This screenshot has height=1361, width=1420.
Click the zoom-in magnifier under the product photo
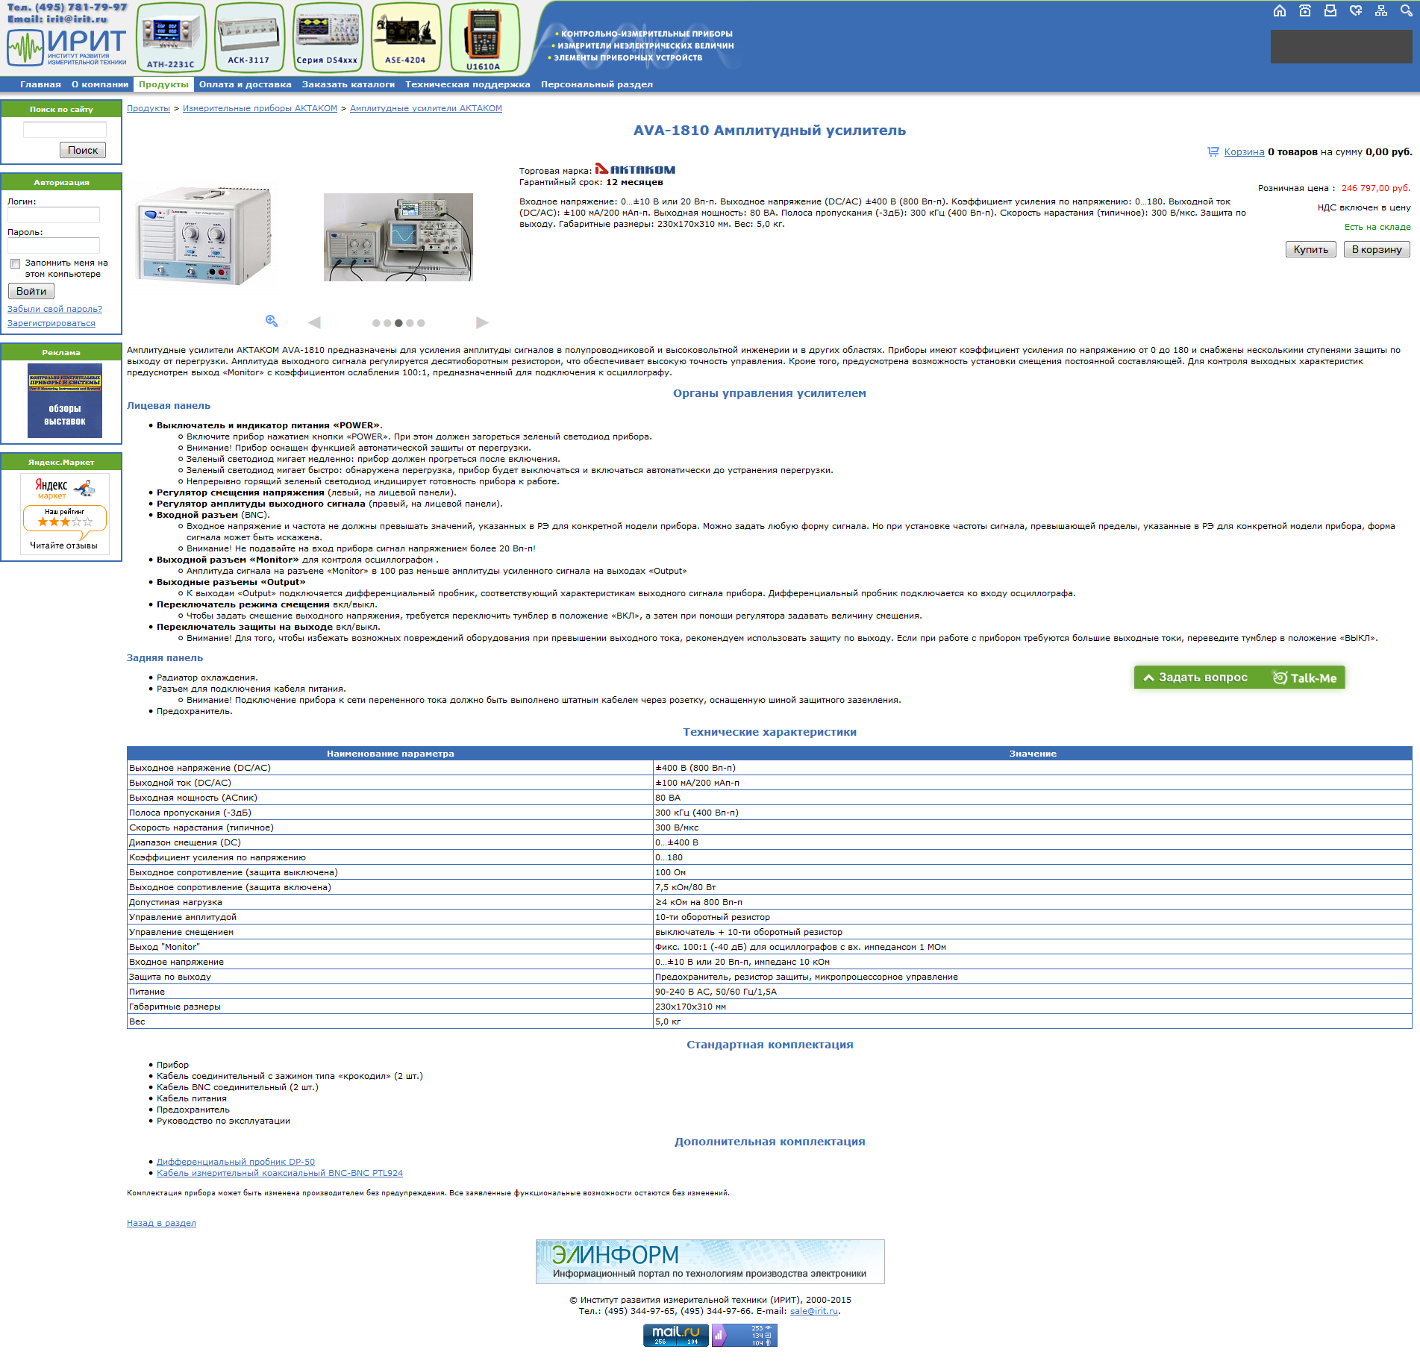272,321
